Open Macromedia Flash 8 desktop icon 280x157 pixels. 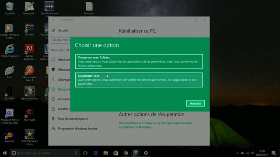29,74
